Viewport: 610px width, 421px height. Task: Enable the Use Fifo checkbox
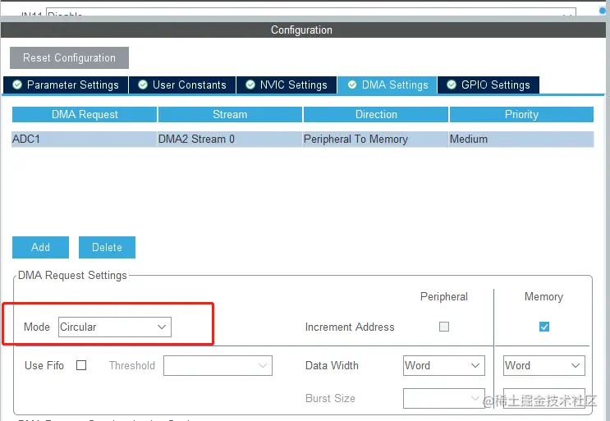pos(81,365)
